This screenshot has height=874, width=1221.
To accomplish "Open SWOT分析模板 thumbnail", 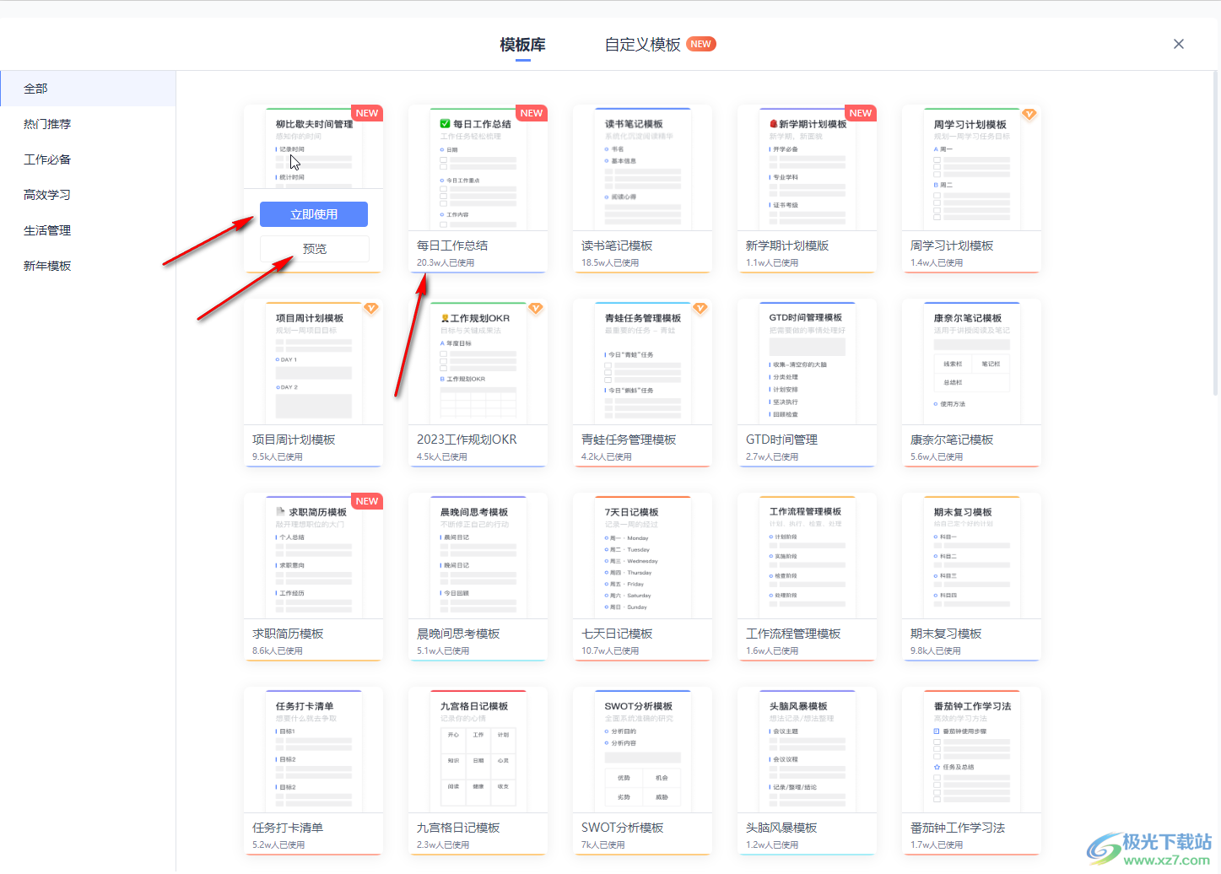I will [642, 750].
